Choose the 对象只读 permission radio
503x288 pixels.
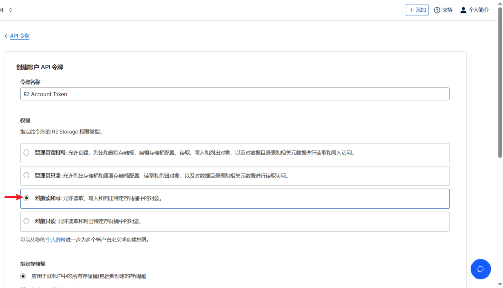(27, 221)
